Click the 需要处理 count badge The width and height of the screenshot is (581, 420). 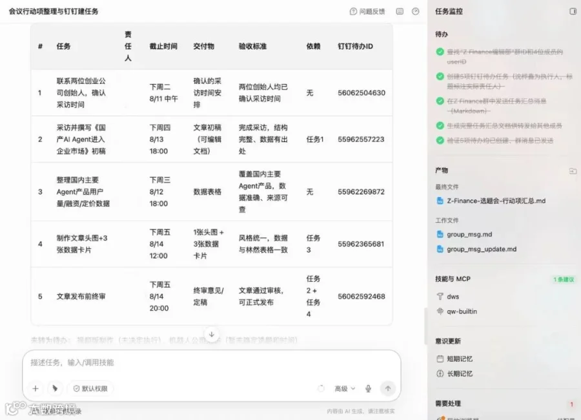point(571,404)
